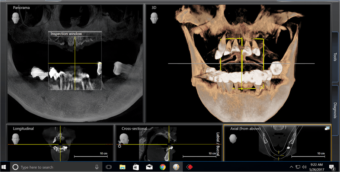340x172 pixels.
Task: Switch to the dental imaging app in taskbar
Action: tap(176, 167)
